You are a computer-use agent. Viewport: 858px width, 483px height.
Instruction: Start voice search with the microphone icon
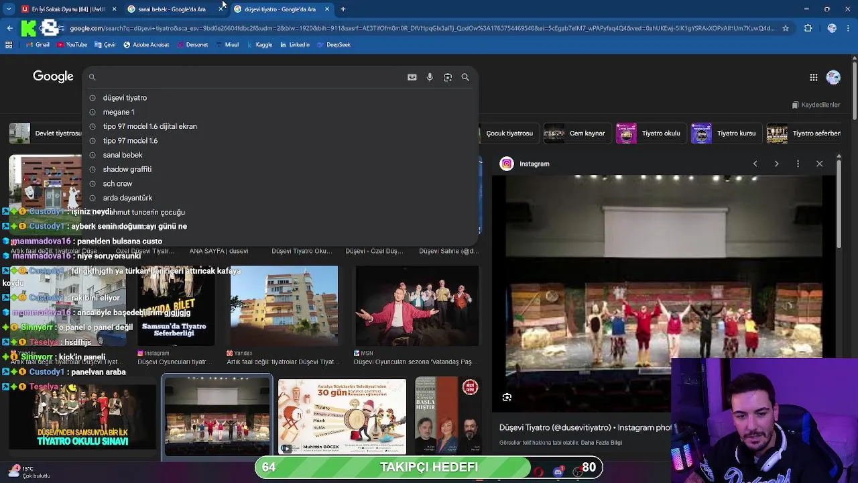(430, 77)
